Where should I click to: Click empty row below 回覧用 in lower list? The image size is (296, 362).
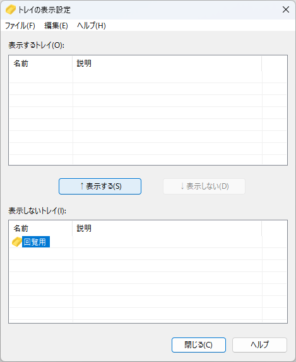(x=148, y=254)
